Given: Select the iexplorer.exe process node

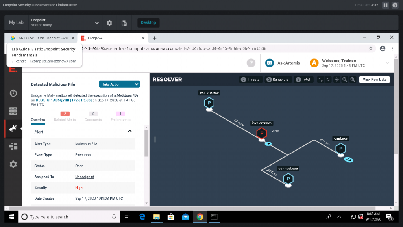Looking at the screenshot, I should pyautogui.click(x=261, y=133).
